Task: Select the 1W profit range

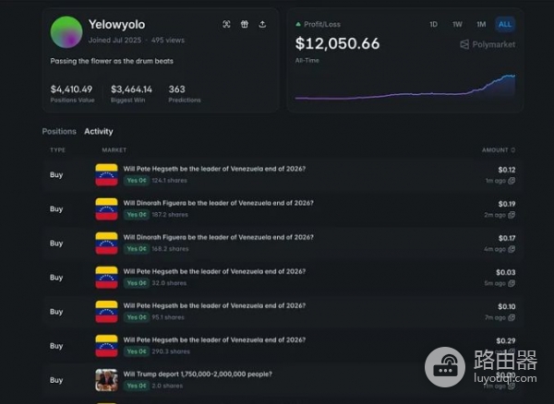Action: click(x=458, y=24)
